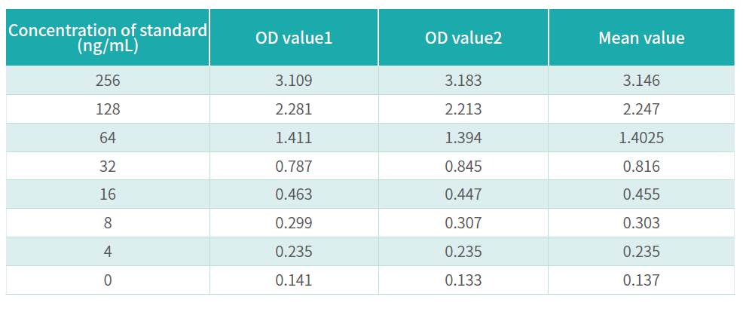Select the mean value 3.146 cell
This screenshot has width=743, height=312.
641,81
